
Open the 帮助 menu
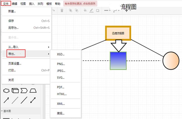tap(58, 4)
